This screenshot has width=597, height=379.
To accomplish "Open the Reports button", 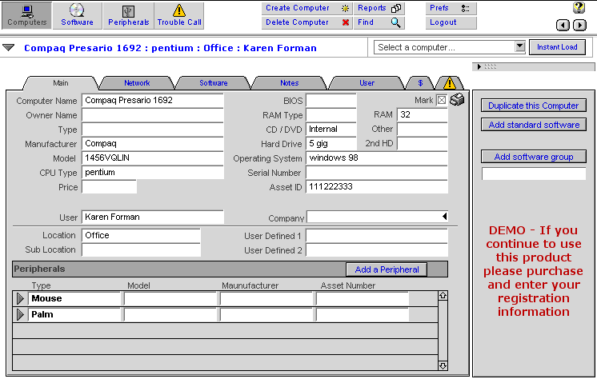I will 379,8.
